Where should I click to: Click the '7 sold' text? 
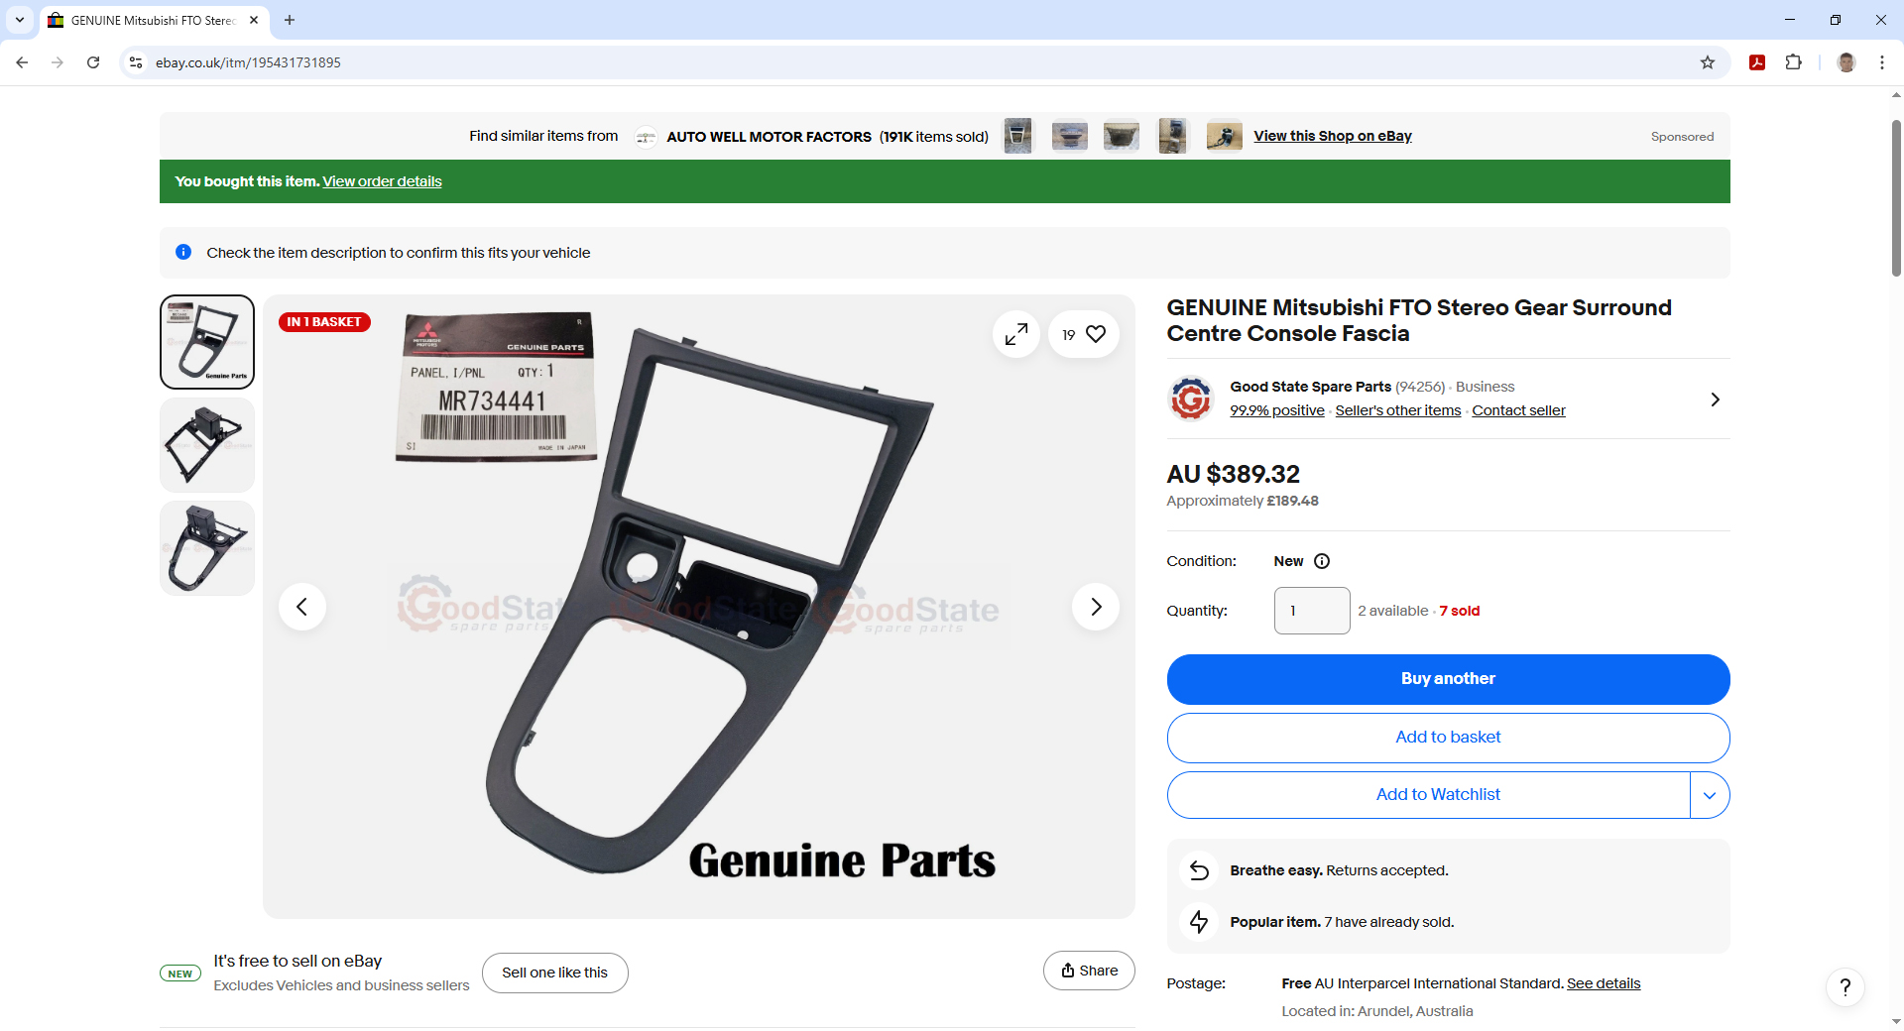(1459, 611)
